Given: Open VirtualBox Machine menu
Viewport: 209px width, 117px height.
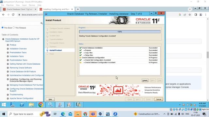Looking at the screenshot, I should pyautogui.click(x=10, y=5).
